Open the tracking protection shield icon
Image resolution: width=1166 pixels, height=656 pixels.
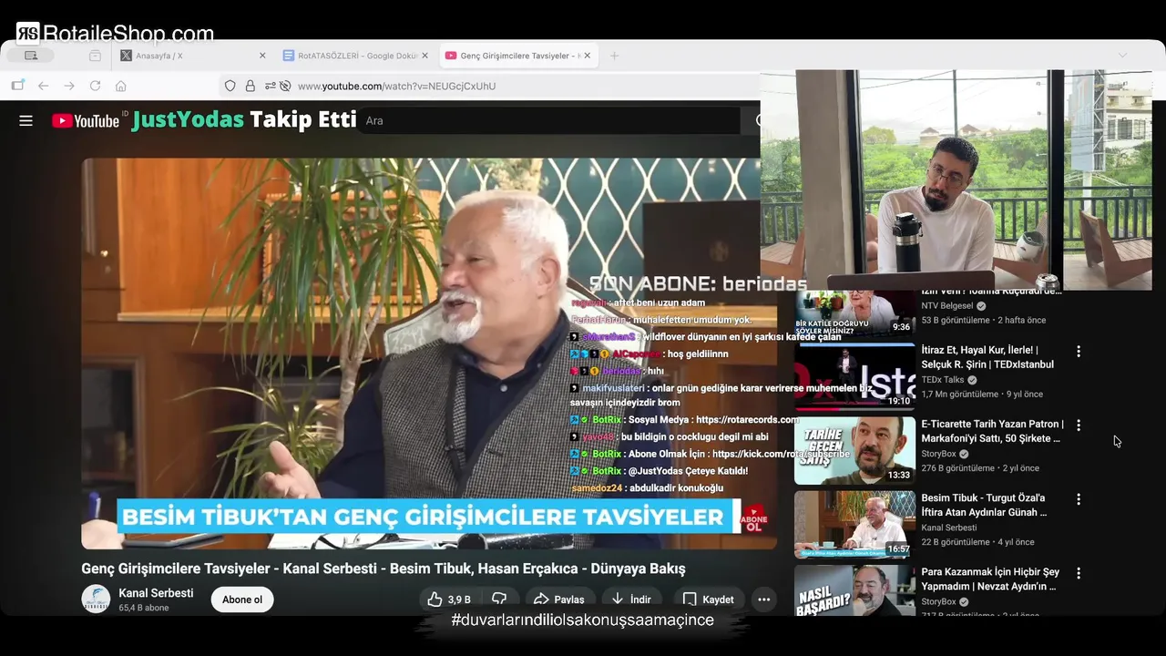pos(230,86)
